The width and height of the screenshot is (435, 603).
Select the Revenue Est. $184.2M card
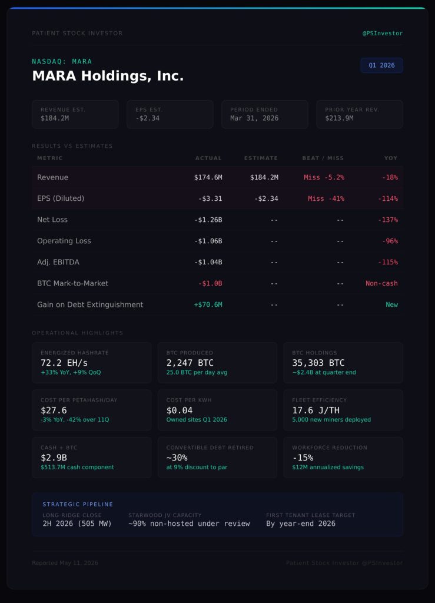75,114
